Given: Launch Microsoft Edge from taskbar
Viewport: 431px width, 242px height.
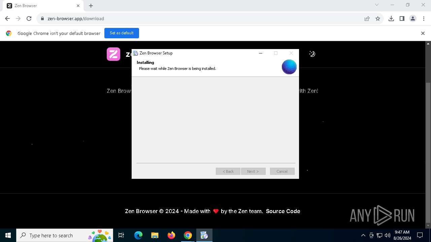Looking at the screenshot, I should tap(138, 235).
